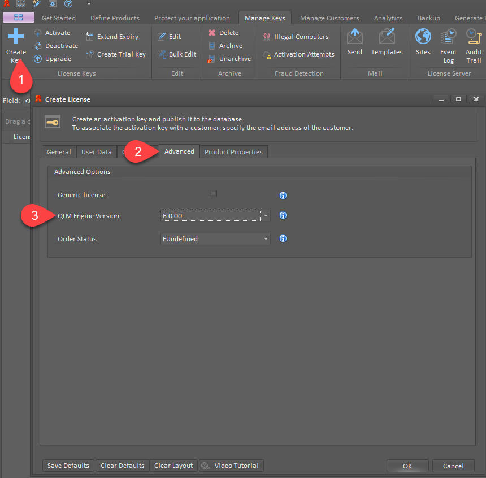Open the settings gear icon in titlebar
Image resolution: width=486 pixels, height=478 pixels.
pyautogui.click(x=51, y=3)
